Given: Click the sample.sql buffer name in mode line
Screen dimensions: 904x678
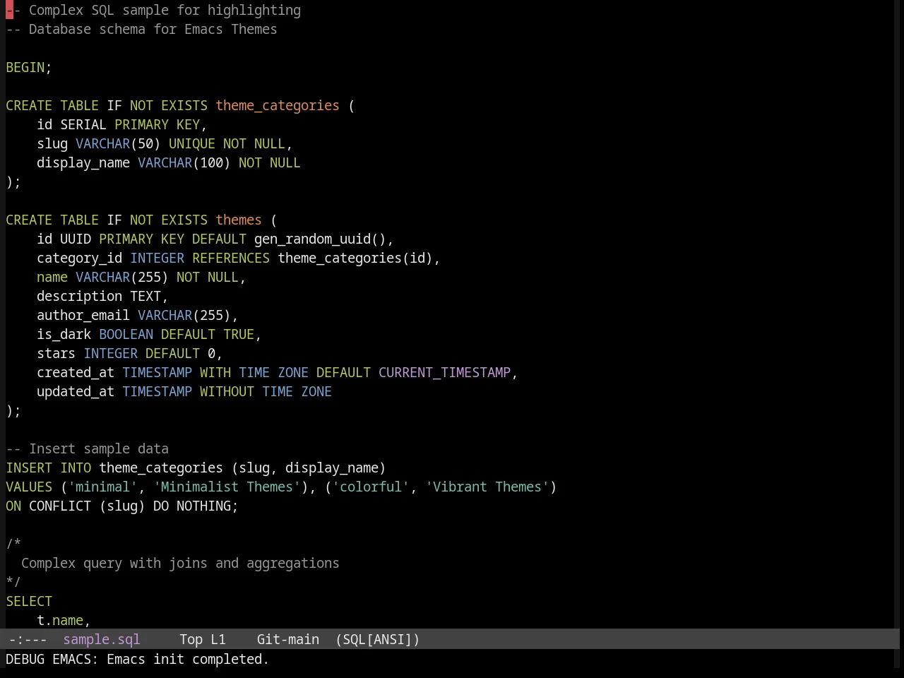Looking at the screenshot, I should [102, 640].
